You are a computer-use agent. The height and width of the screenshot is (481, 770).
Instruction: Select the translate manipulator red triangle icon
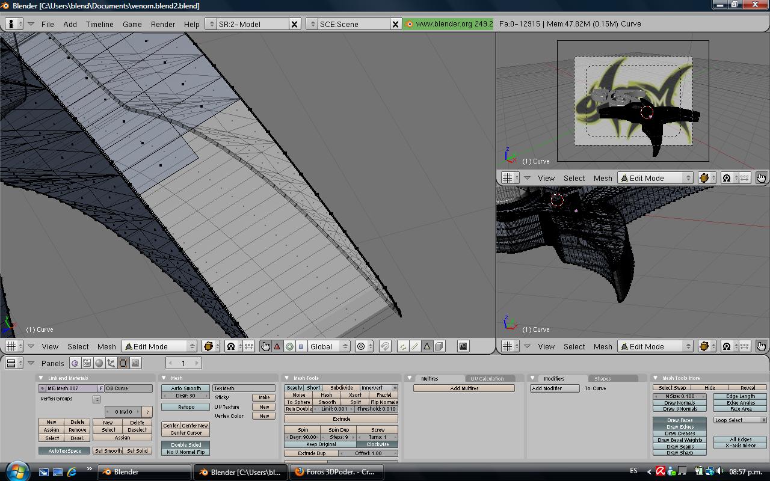pyautogui.click(x=277, y=346)
